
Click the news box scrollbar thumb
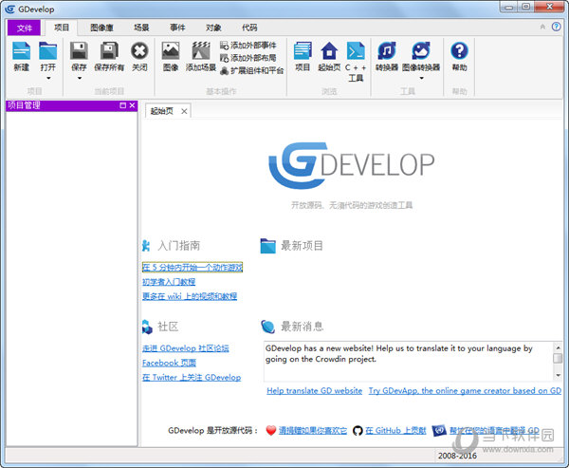pyautogui.click(x=558, y=358)
